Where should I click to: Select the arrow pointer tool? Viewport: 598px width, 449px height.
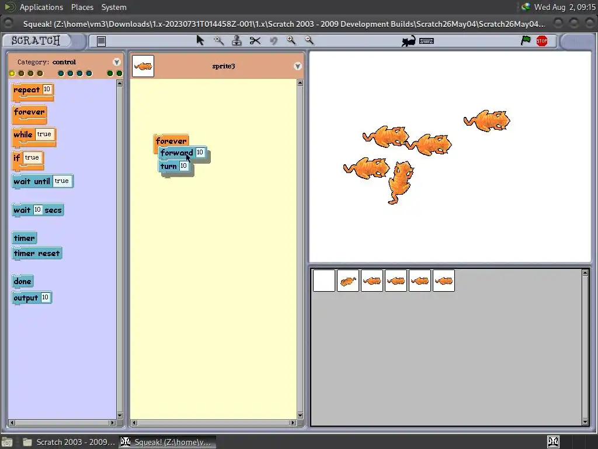coord(200,40)
